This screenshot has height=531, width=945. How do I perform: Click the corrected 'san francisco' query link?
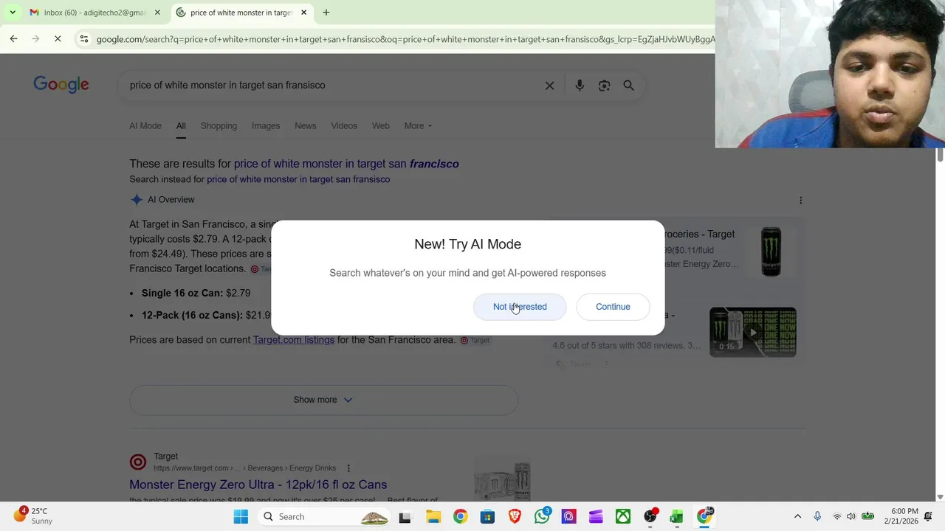(x=346, y=164)
